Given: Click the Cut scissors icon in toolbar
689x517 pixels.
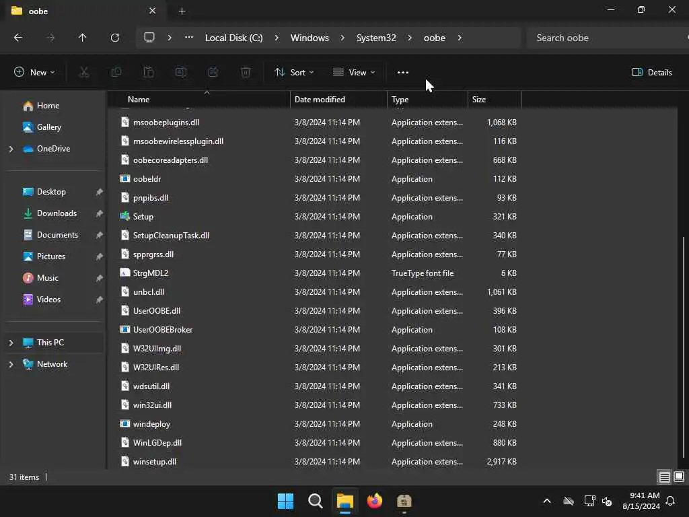Looking at the screenshot, I should click(x=83, y=72).
